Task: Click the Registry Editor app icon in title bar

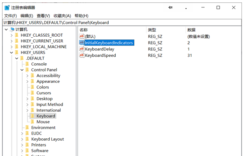Action: (7, 7)
